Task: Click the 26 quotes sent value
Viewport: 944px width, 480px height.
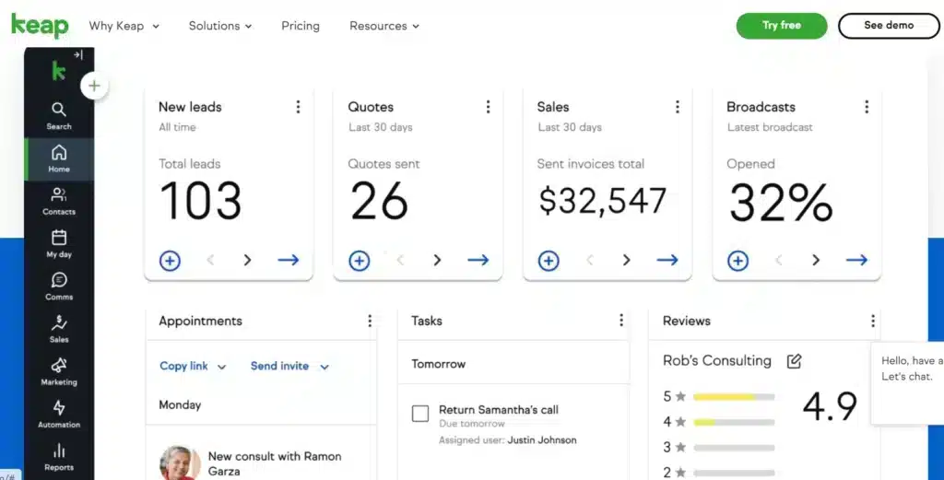Action: pyautogui.click(x=379, y=201)
